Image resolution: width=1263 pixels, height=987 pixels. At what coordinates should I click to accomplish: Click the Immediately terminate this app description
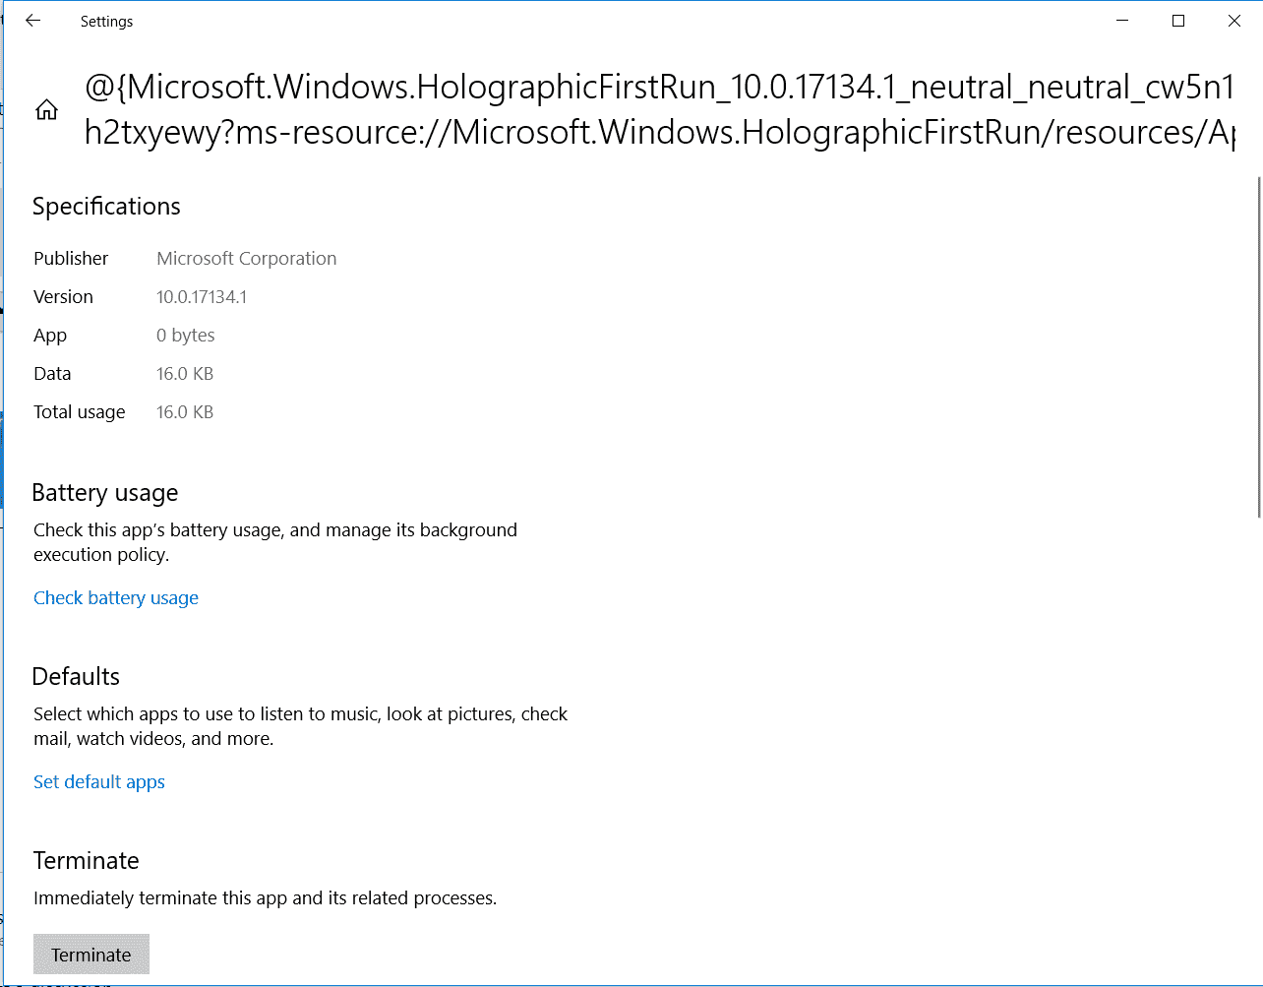tap(266, 898)
